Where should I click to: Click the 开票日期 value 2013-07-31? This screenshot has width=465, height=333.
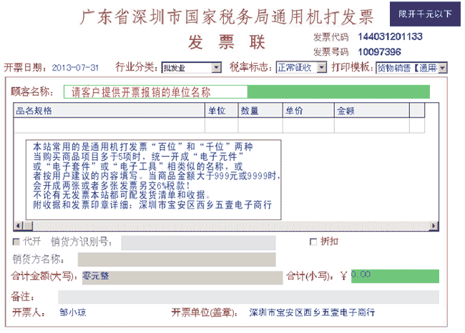[75, 68]
